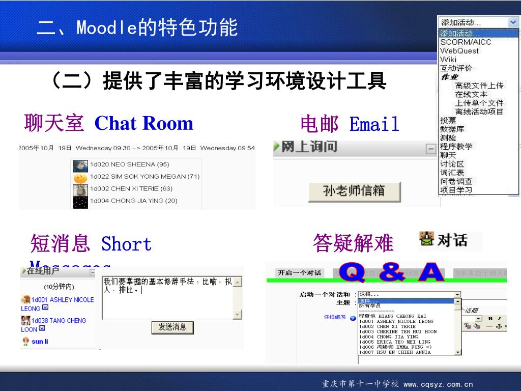Viewport: 521px width, 391px height.
Task: Click CHONG JIA YING avatar
Action: tap(80, 202)
